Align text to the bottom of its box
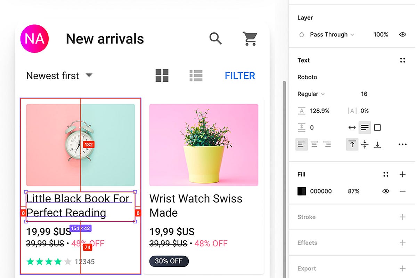 pyautogui.click(x=377, y=144)
